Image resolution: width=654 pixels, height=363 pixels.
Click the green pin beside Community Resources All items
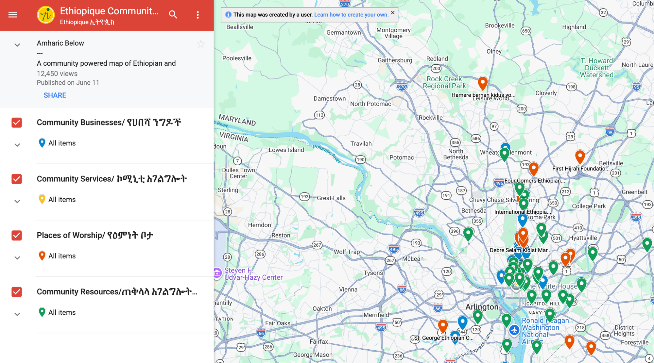pos(42,312)
